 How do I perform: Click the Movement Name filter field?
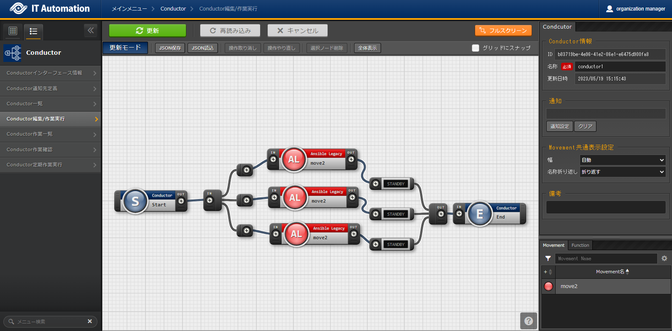coord(605,259)
